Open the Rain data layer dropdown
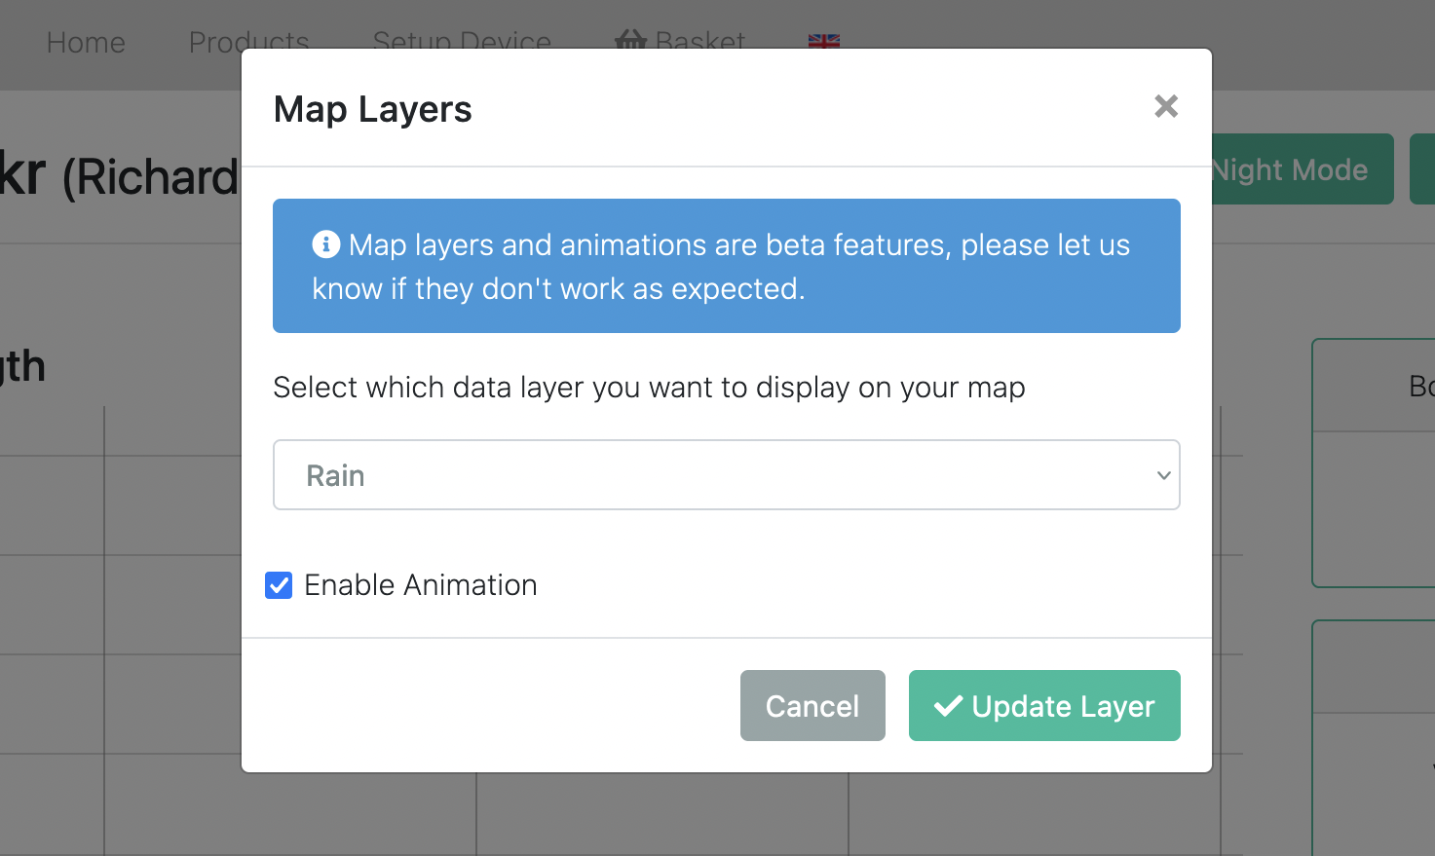The image size is (1435, 856). (726, 475)
